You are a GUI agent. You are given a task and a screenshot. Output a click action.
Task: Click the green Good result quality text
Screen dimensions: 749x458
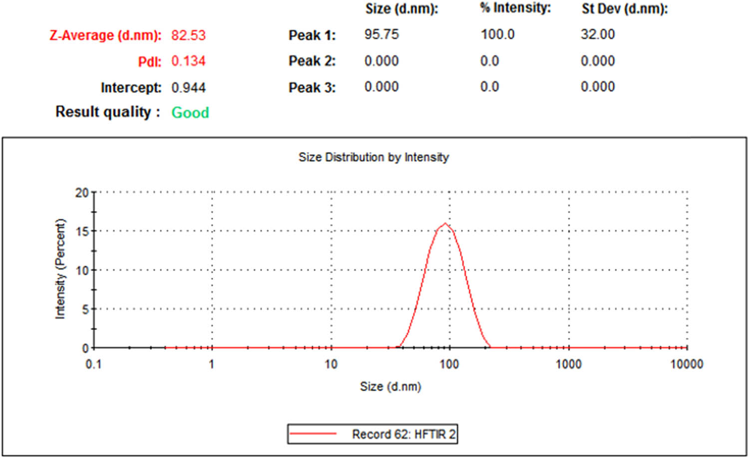[190, 113]
